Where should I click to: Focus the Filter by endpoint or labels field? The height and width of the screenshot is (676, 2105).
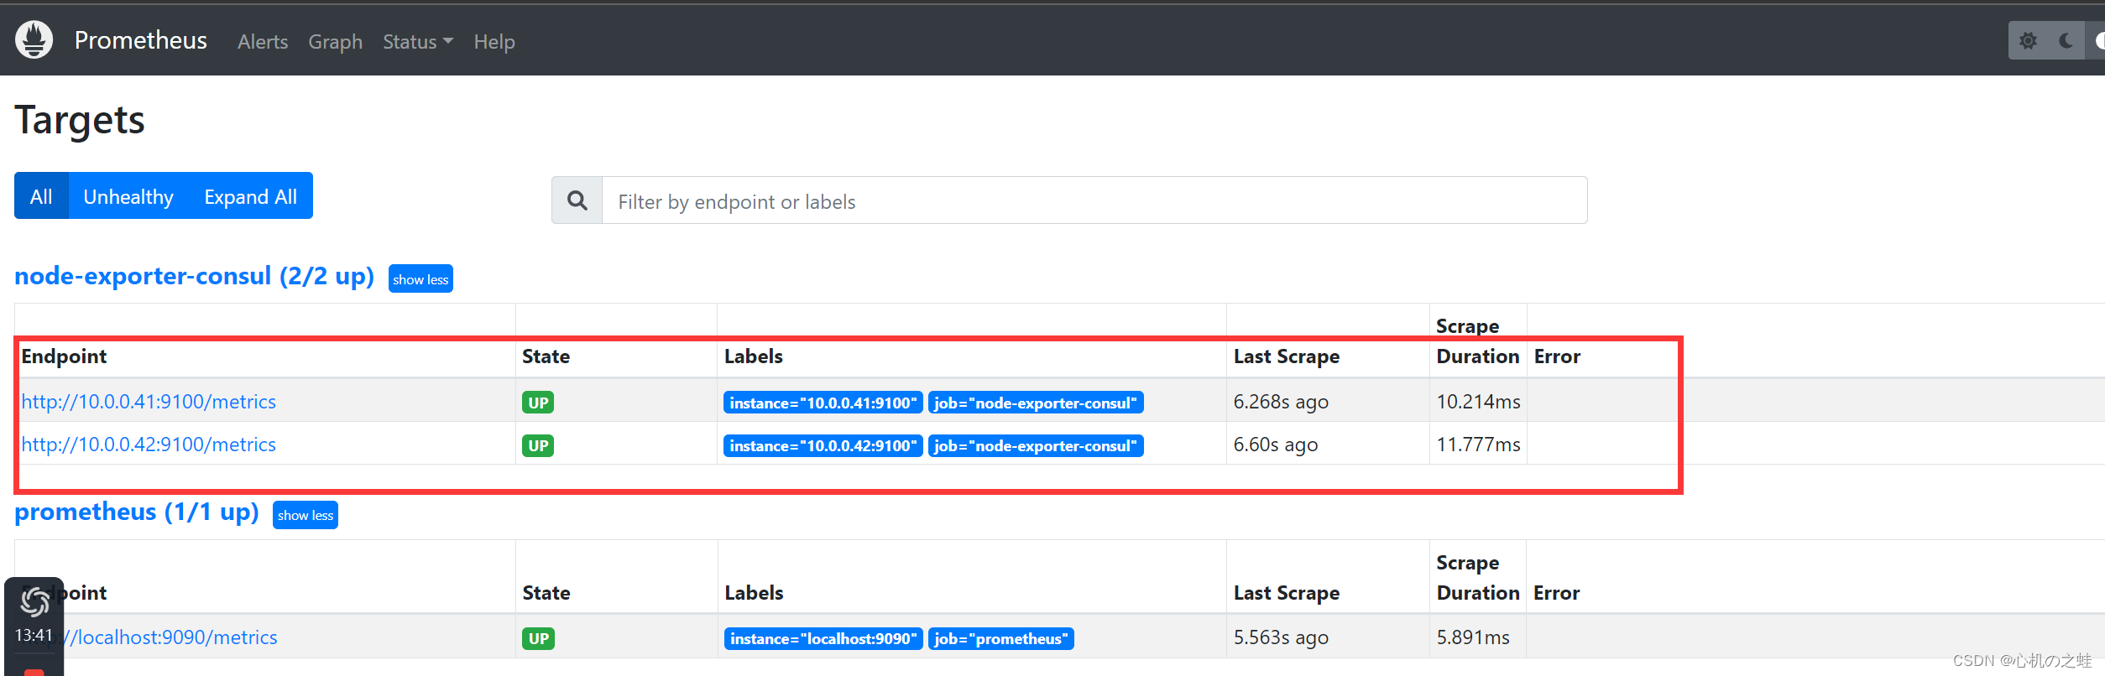(x=1094, y=200)
